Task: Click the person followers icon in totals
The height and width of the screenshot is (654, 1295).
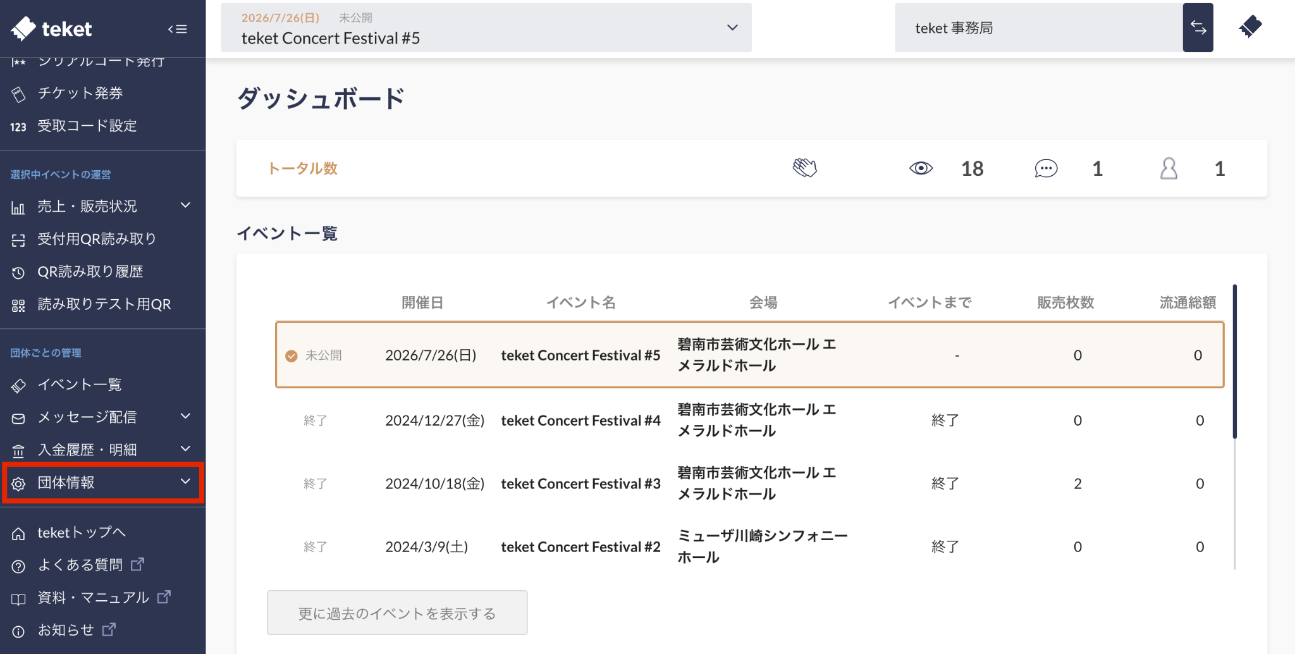Action: pos(1169,168)
